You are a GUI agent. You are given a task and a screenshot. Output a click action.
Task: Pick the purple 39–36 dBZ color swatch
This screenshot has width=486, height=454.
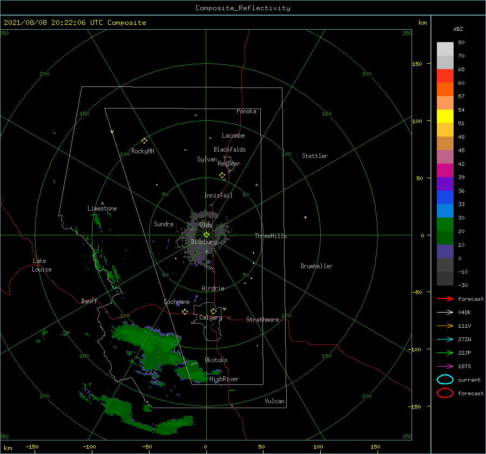point(445,184)
